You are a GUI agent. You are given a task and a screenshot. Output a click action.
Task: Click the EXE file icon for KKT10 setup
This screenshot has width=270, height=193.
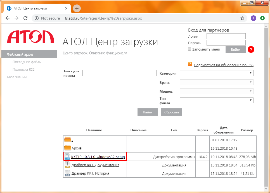click(x=67, y=157)
